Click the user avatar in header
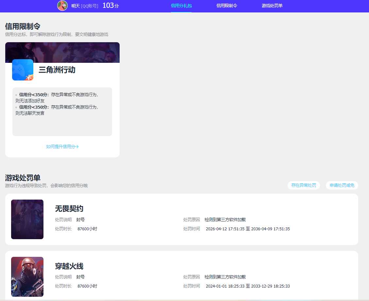369x301 pixels. click(62, 6)
